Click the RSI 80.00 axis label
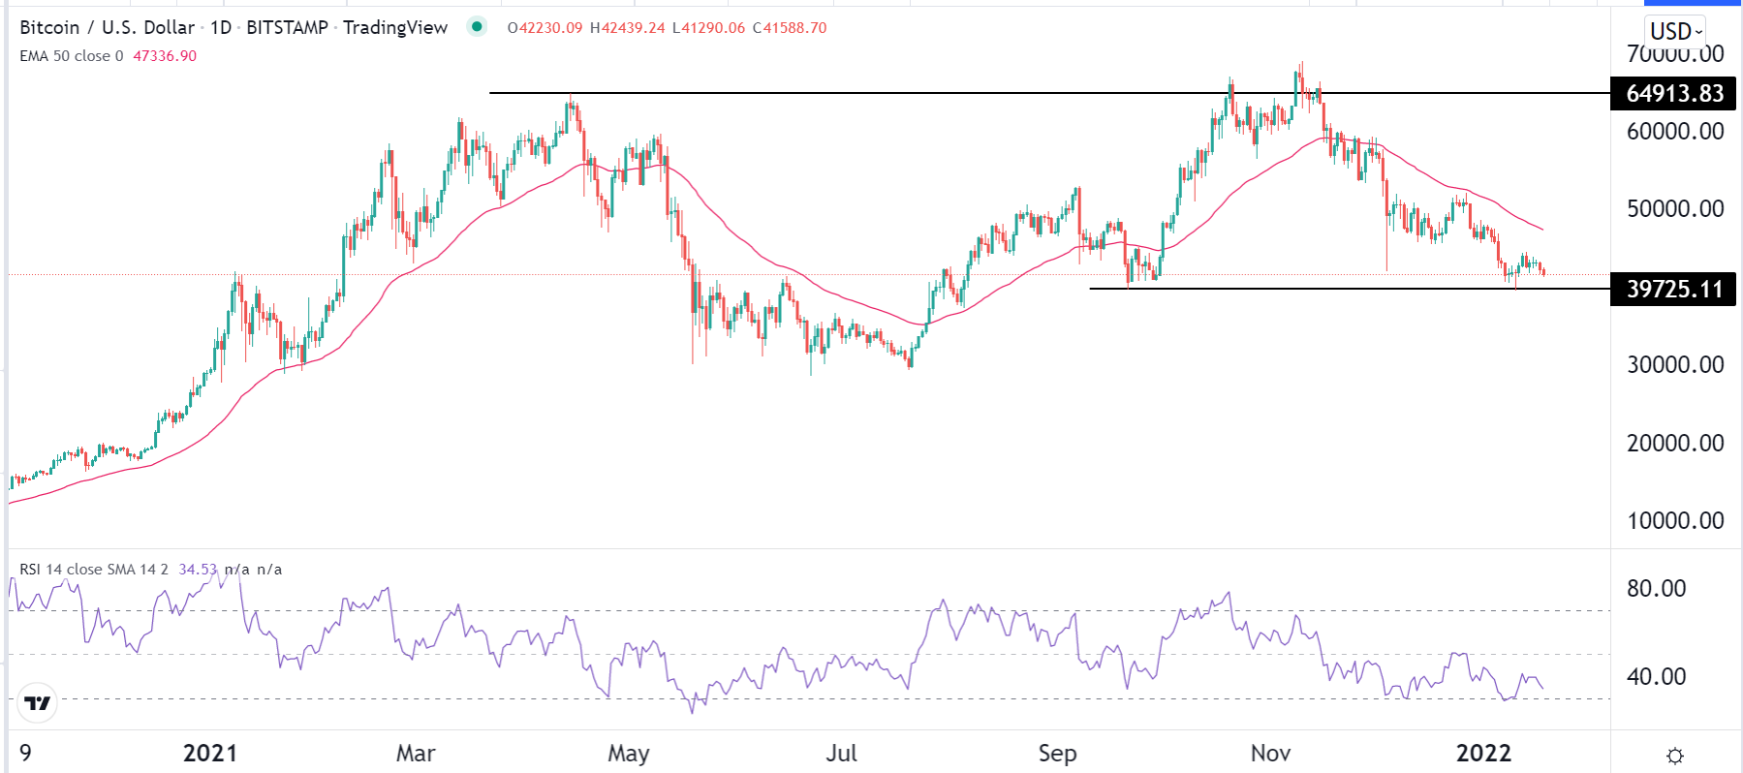1743x773 pixels. [1657, 589]
